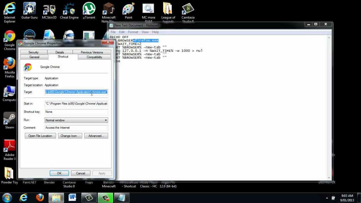Click Notepad's scrollbar down arrow
The image size is (361, 203).
click(x=329, y=178)
